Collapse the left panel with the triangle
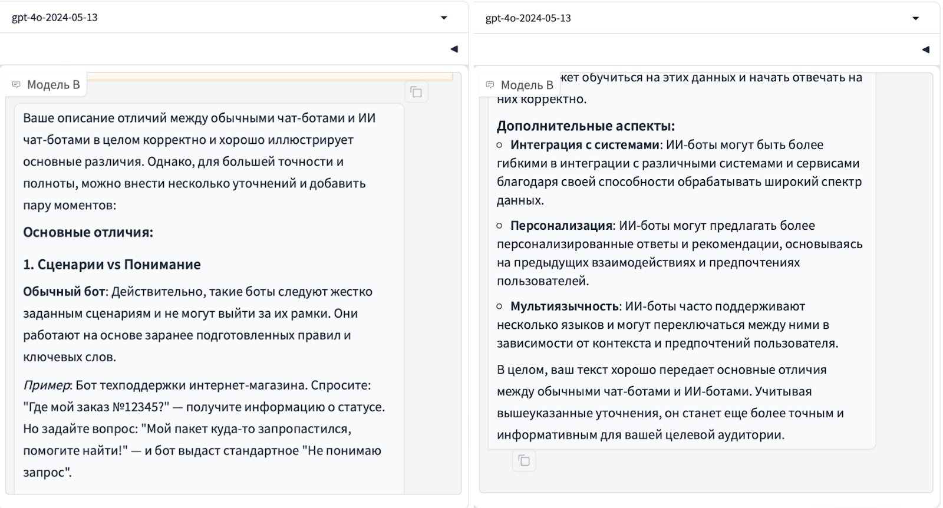The image size is (943, 508). [x=454, y=49]
